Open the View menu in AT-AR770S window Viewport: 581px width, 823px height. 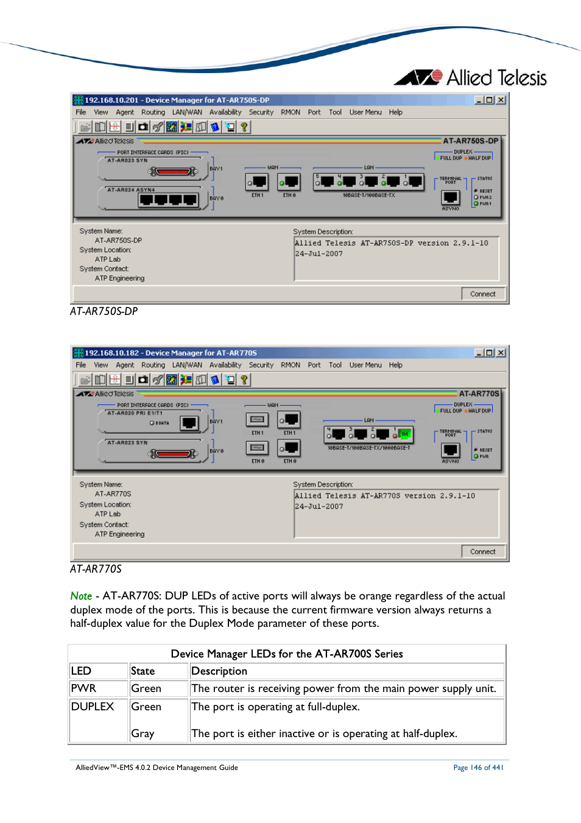tap(101, 365)
